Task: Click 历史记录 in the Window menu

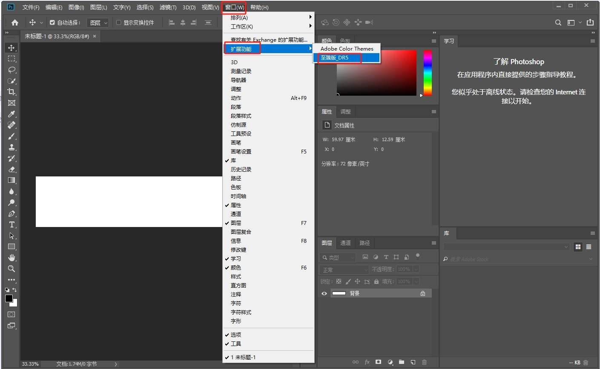Action: coord(241,169)
